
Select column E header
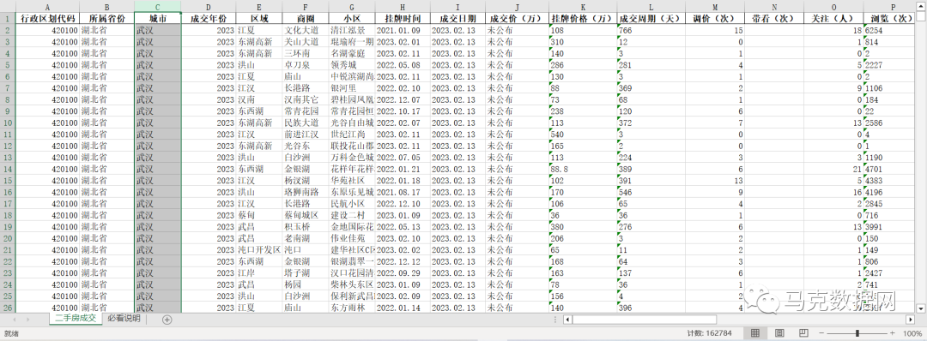(259, 7)
